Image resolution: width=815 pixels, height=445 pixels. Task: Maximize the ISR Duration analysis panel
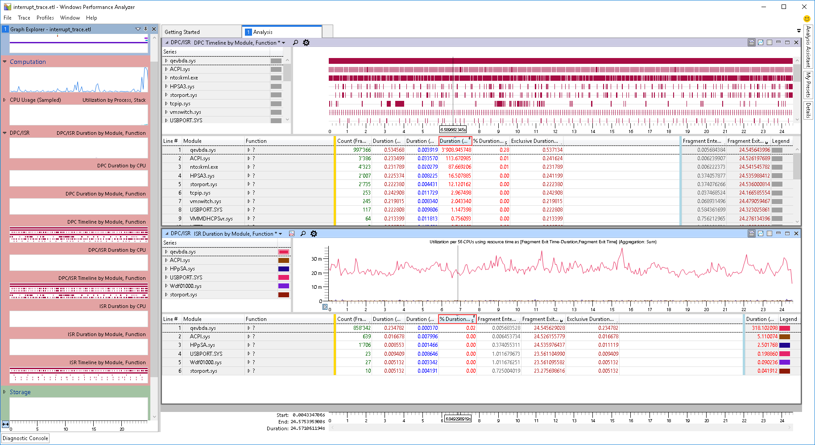point(787,233)
